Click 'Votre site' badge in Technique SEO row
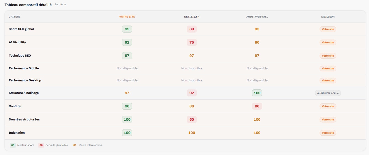The width and height of the screenshot is (369, 155). [x=328, y=56]
